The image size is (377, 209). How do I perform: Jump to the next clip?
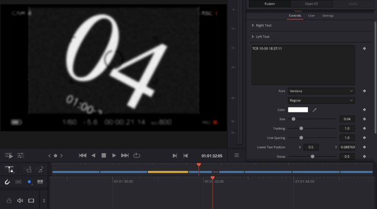(x=175, y=156)
